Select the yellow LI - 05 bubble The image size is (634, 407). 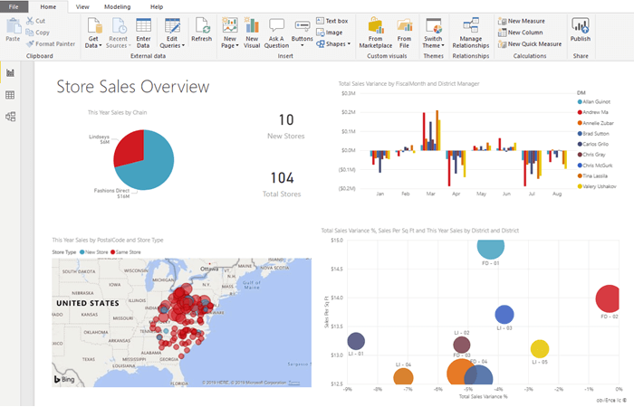[x=540, y=349]
